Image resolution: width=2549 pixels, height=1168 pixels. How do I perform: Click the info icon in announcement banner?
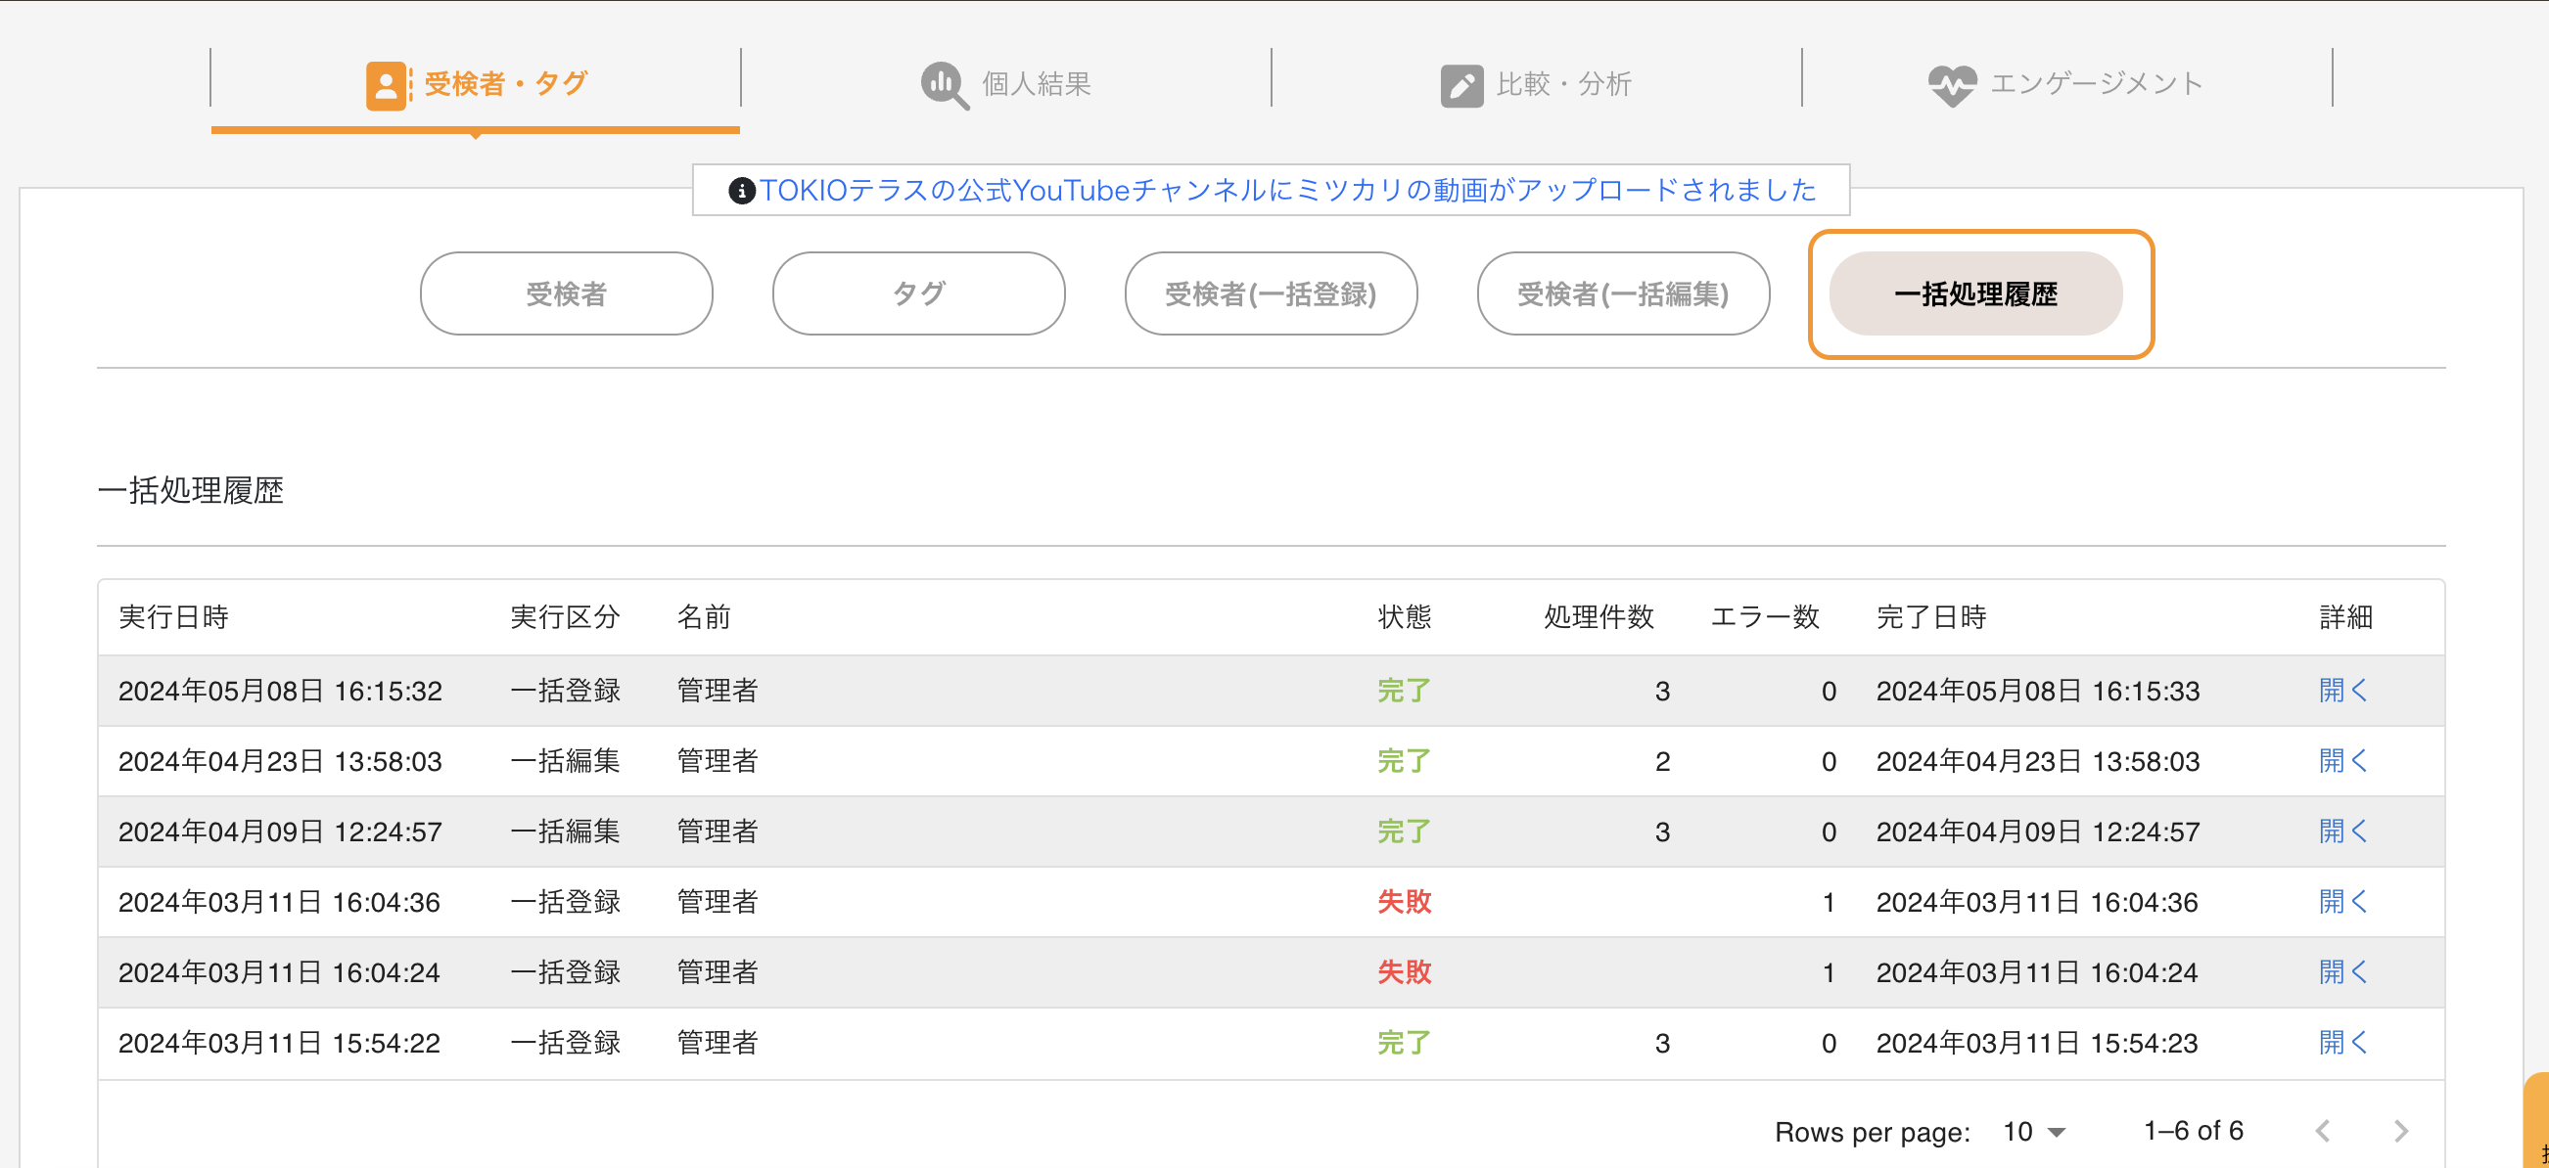click(741, 190)
